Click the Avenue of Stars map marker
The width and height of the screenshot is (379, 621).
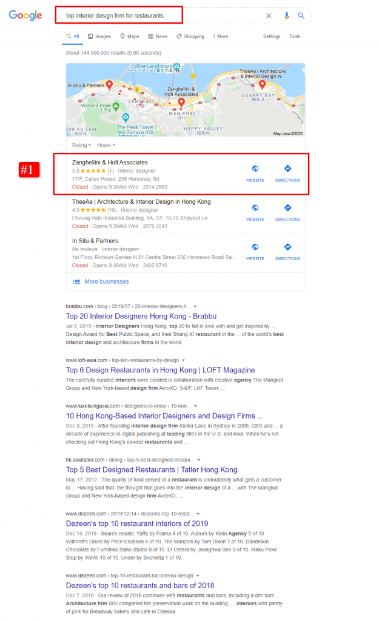point(177,67)
